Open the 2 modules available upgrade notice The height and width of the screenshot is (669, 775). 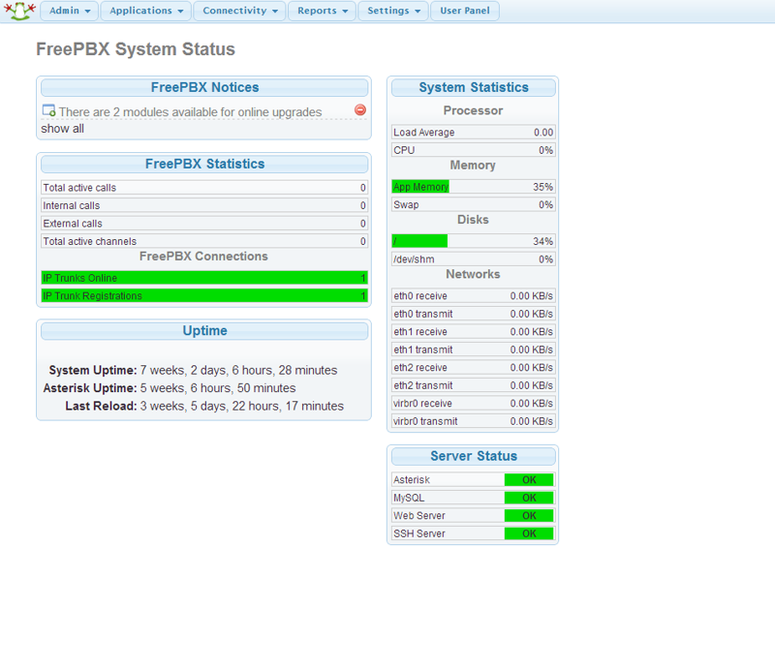190,112
